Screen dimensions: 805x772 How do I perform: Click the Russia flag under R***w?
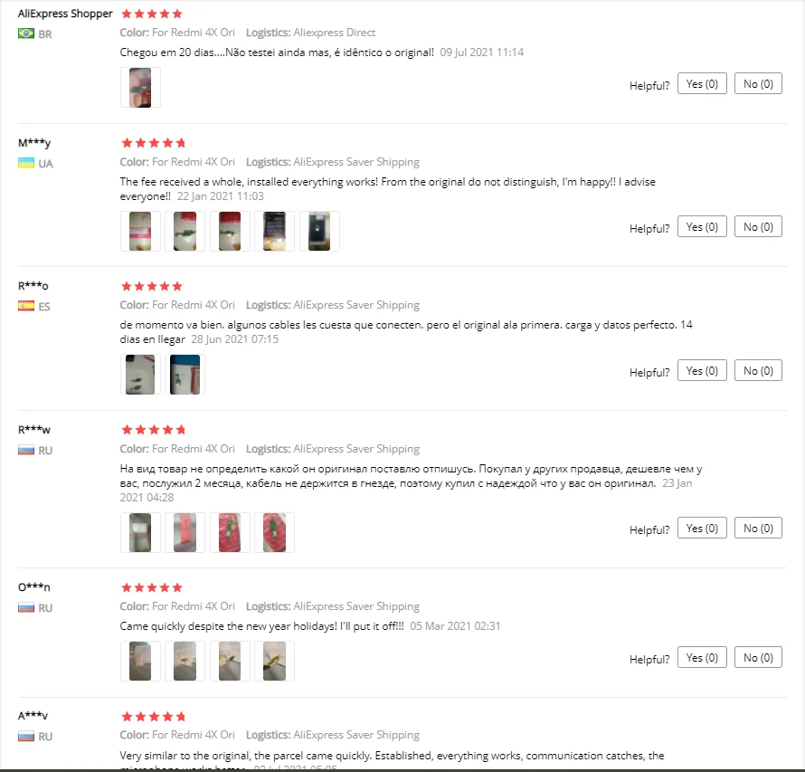click(26, 450)
